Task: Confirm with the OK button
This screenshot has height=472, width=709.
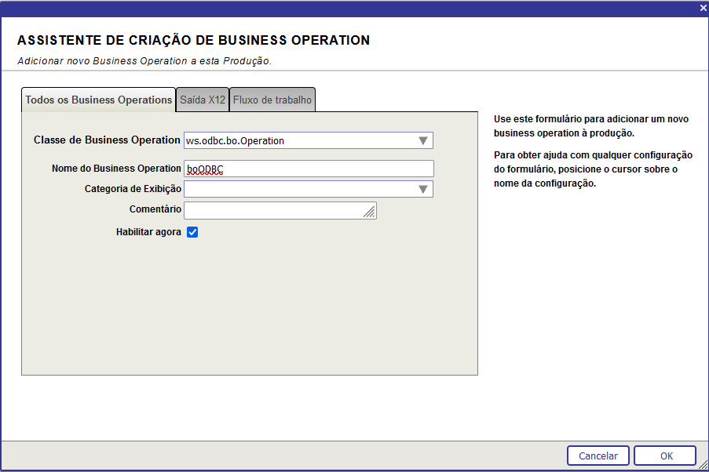Action: tap(665, 456)
